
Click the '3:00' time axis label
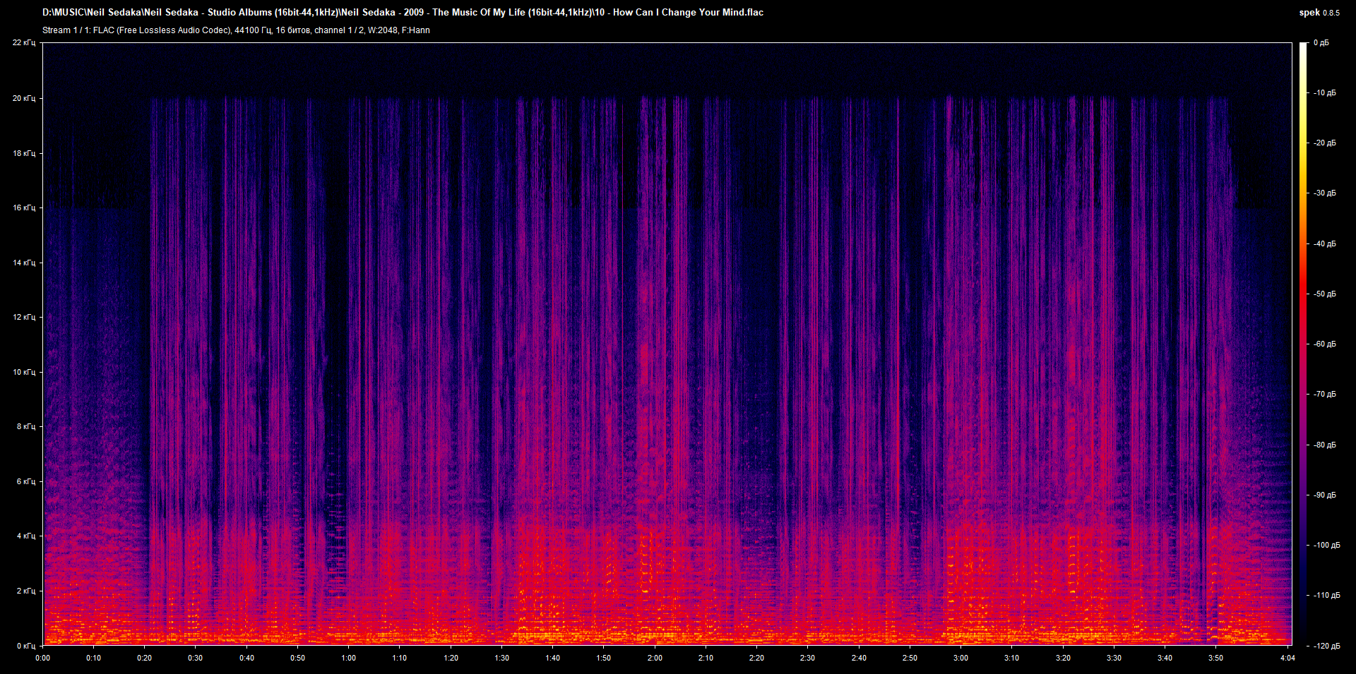[961, 658]
